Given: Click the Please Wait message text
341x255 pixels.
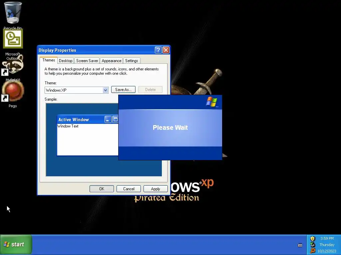Looking at the screenshot, I should coord(170,127).
